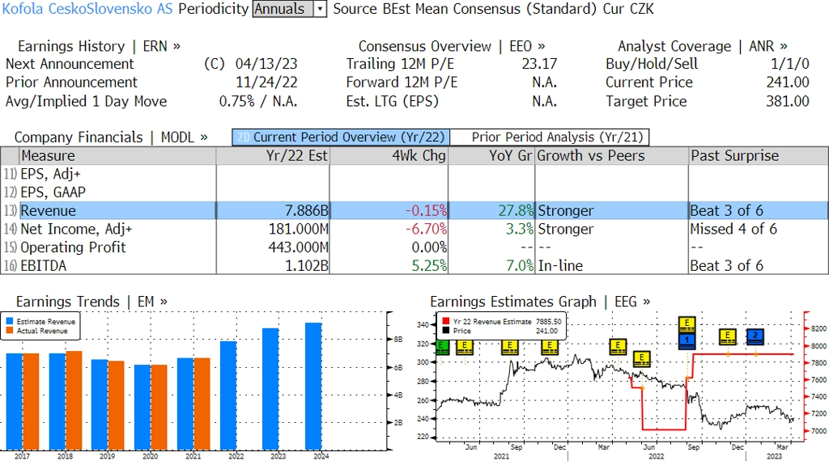Viewport: 829px width, 465px height.
Task: Click Target Price value 381.00
Action: [x=788, y=101]
